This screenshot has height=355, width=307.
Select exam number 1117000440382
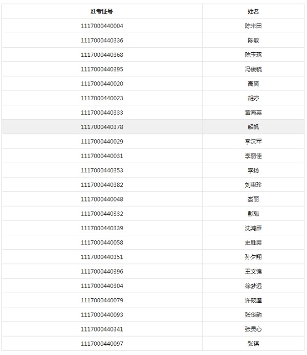(102, 185)
